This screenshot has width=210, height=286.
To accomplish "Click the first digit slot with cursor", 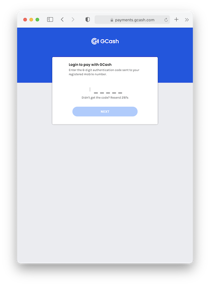I will 90,90.
